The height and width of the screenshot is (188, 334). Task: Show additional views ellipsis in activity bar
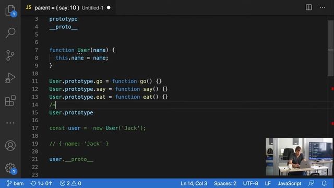pos(10,123)
